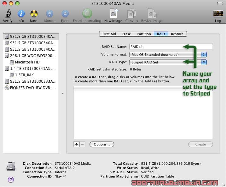Viewport: 226px width, 187px height.
Task: Click toolbar toggle pill button in title bar
Action: 220,3
